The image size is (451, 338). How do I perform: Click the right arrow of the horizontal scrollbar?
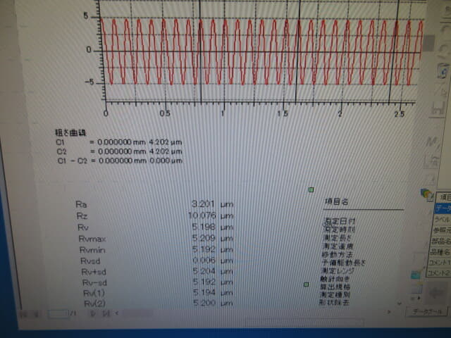coord(389,311)
